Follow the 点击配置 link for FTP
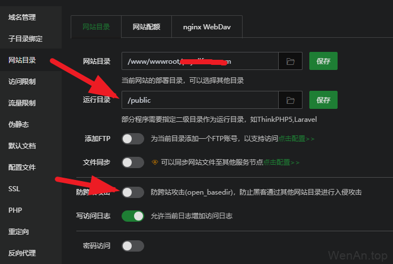393x264 pixels. [296, 139]
